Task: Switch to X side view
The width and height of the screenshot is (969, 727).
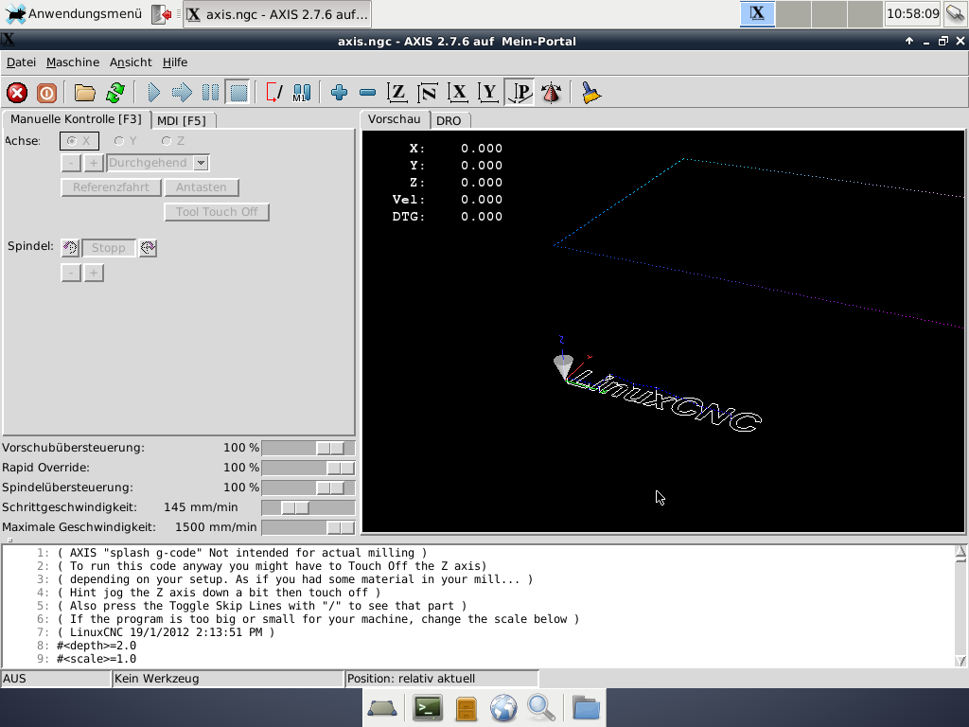Action: click(x=458, y=93)
